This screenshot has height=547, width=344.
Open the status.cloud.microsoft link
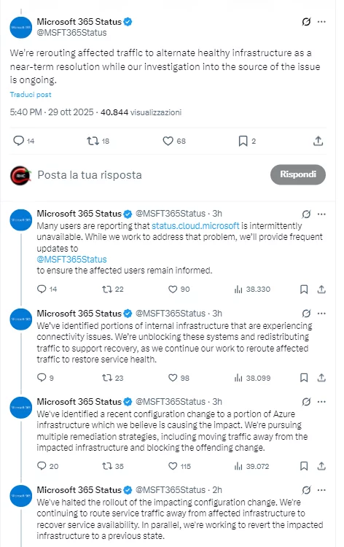195,225
